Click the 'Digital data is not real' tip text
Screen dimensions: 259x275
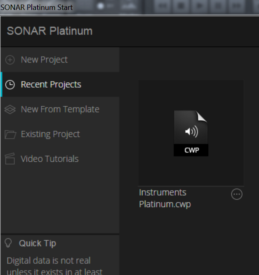(49, 261)
